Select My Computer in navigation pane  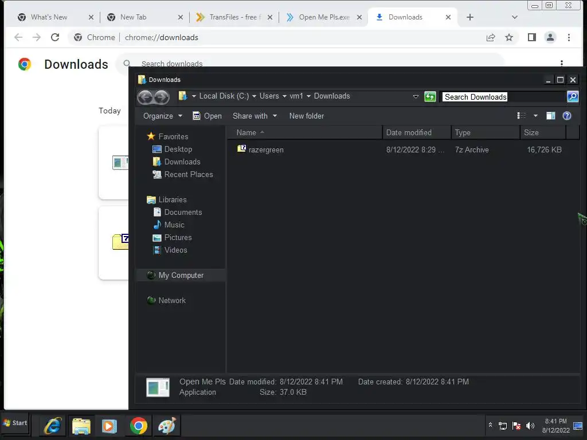181,276
